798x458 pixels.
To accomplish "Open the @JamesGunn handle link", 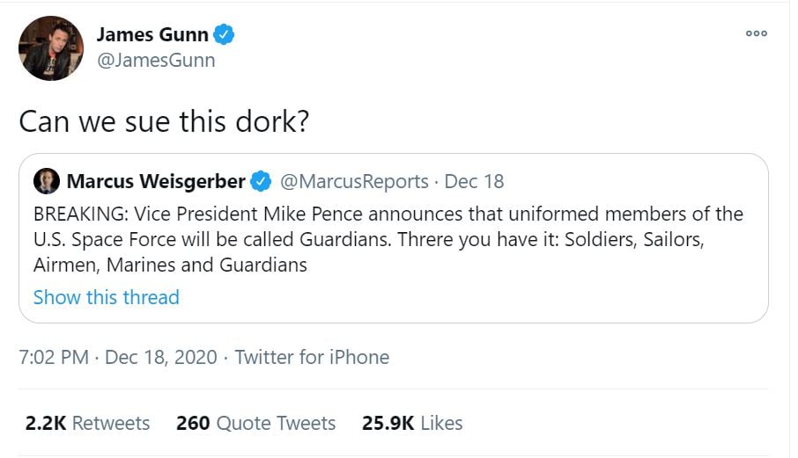I will (x=155, y=61).
